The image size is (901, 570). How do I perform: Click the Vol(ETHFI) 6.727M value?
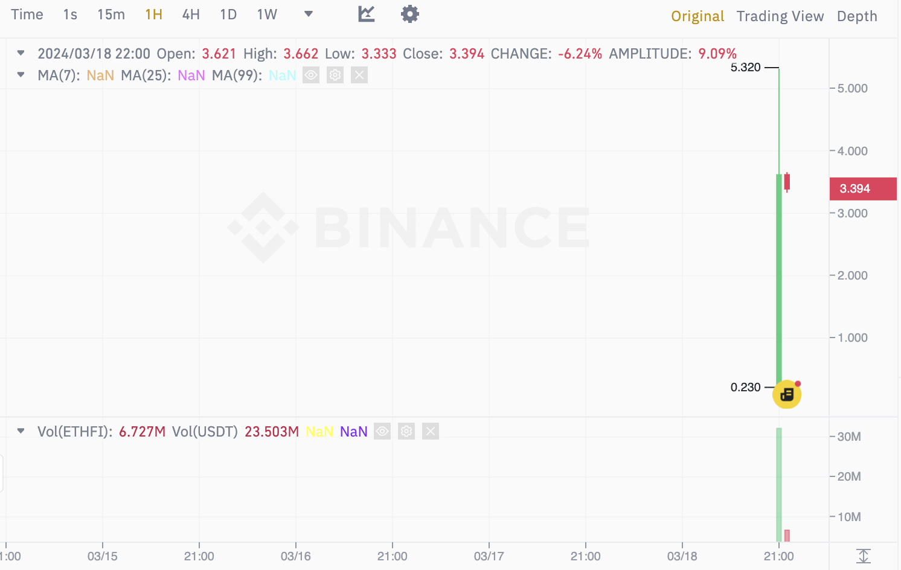[x=142, y=432]
